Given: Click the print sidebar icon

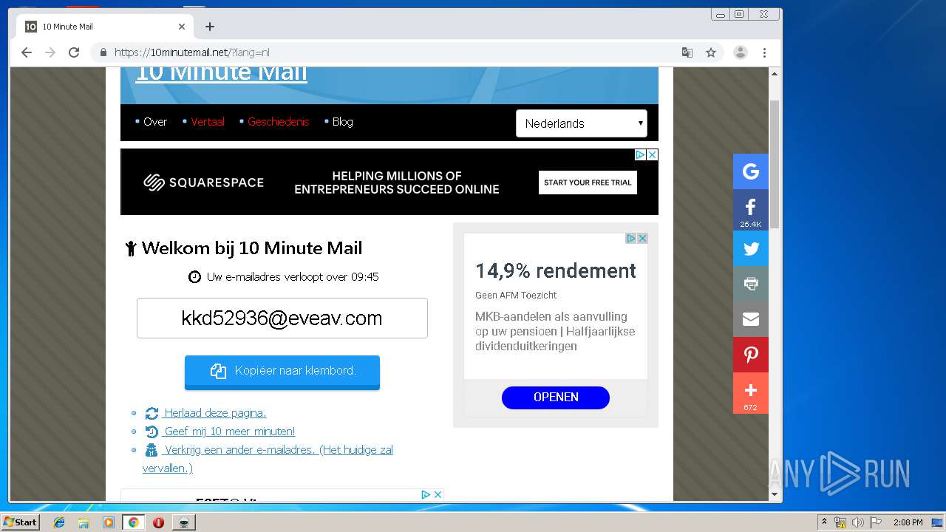Looking at the screenshot, I should coord(751,284).
